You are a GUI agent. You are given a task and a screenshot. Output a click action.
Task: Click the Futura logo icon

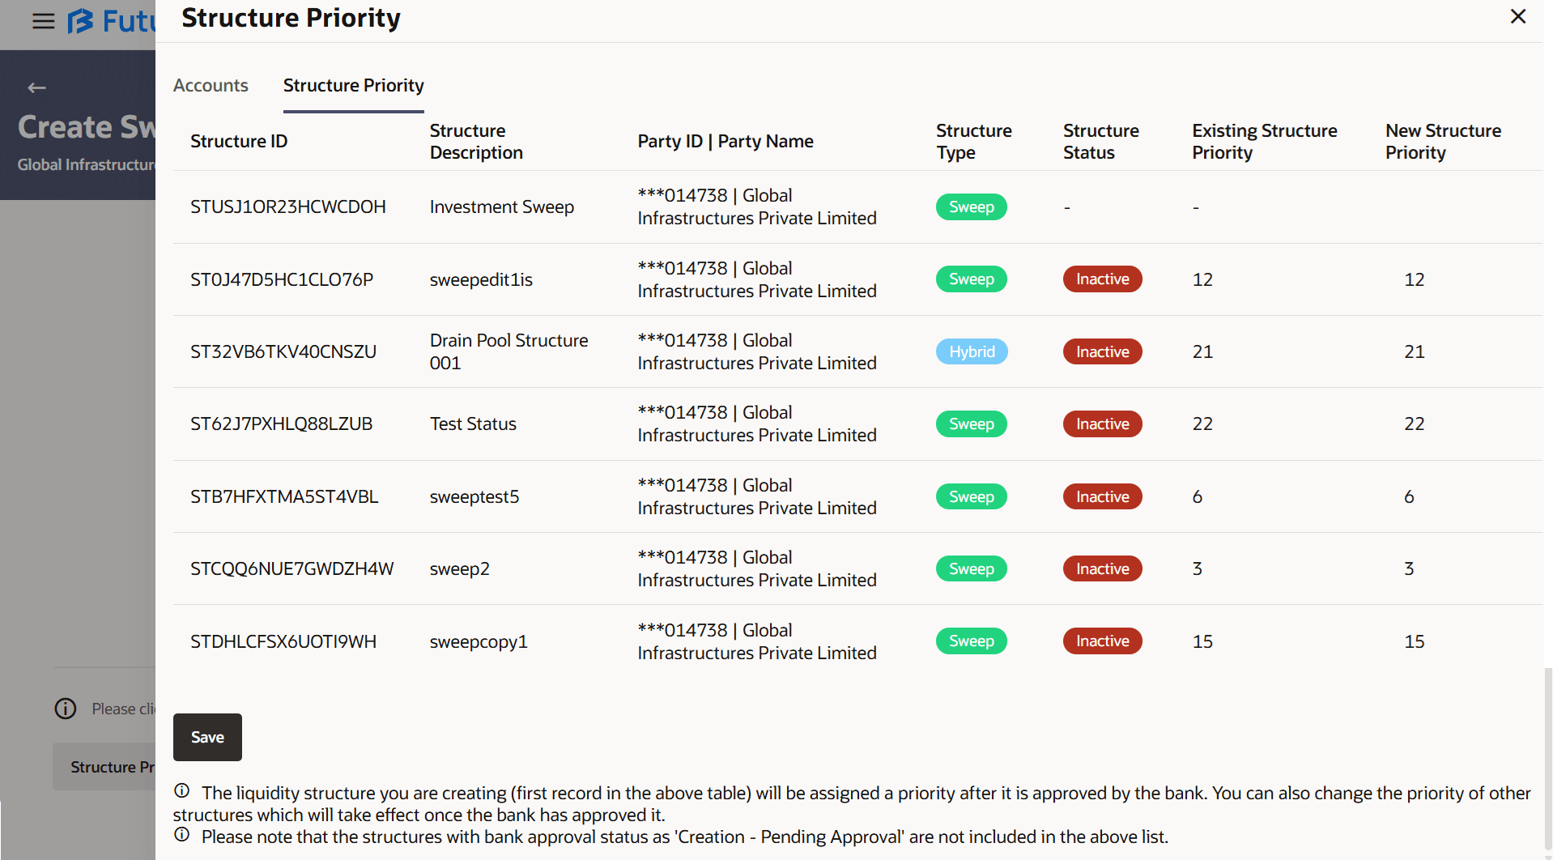pos(80,21)
